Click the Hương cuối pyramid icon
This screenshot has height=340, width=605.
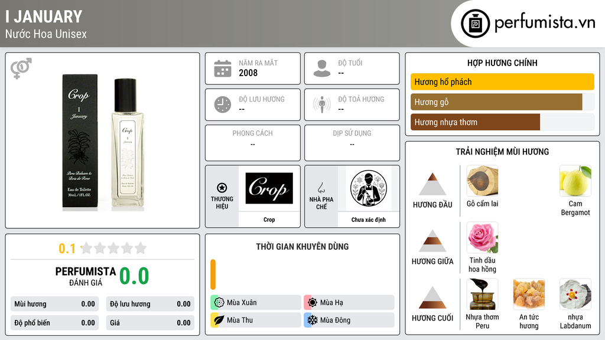point(432,297)
